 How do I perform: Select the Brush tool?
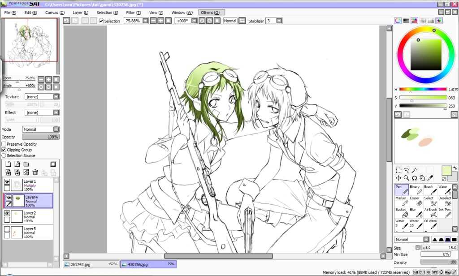[430, 190]
